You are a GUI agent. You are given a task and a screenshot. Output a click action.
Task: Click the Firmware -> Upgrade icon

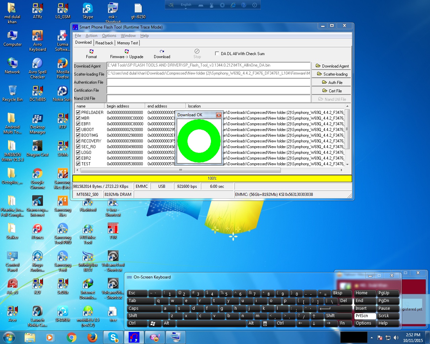tap(127, 54)
